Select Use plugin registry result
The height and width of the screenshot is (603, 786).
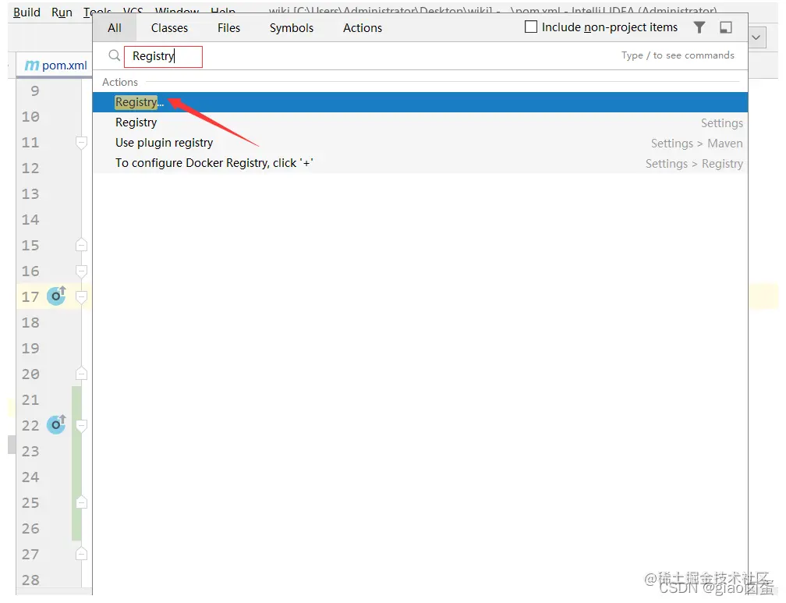pos(420,143)
